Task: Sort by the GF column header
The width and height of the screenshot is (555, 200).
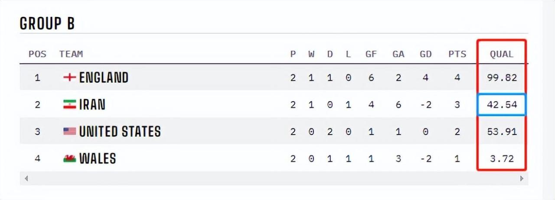Action: pyautogui.click(x=371, y=54)
